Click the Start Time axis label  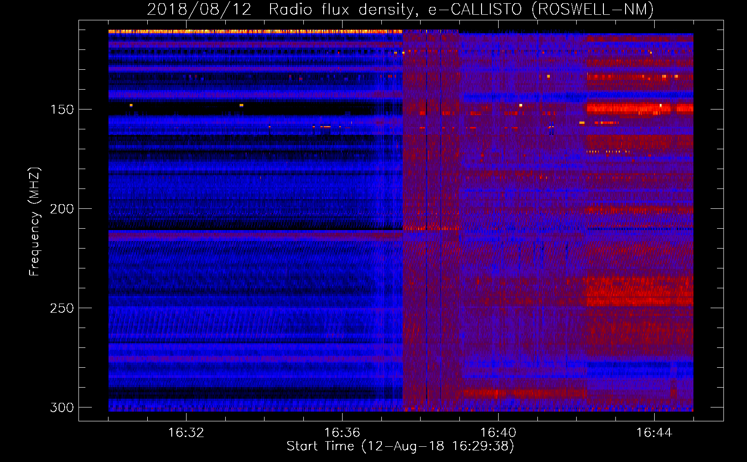[x=400, y=446]
